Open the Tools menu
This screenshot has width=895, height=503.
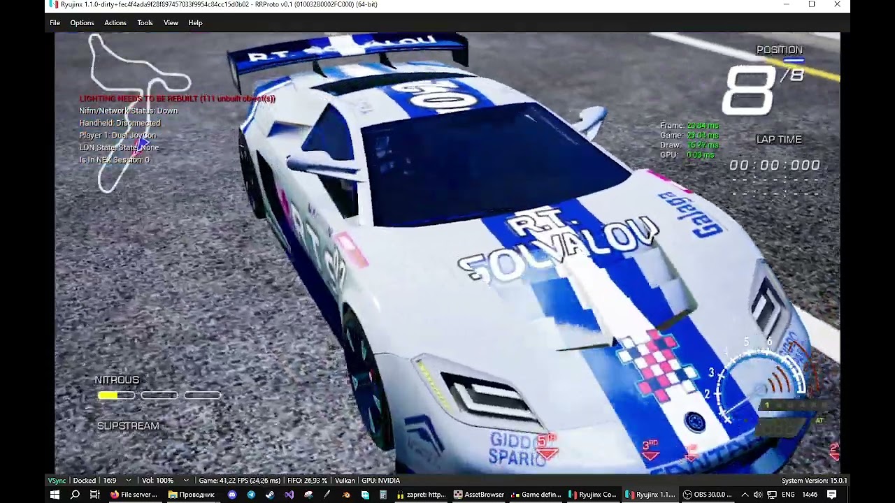click(x=145, y=23)
